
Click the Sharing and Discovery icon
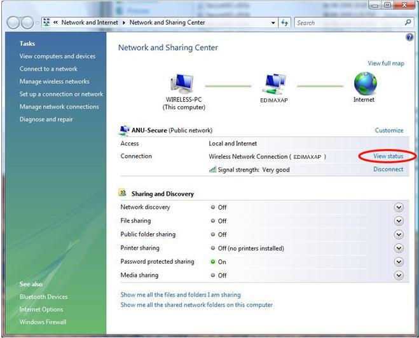click(x=122, y=193)
